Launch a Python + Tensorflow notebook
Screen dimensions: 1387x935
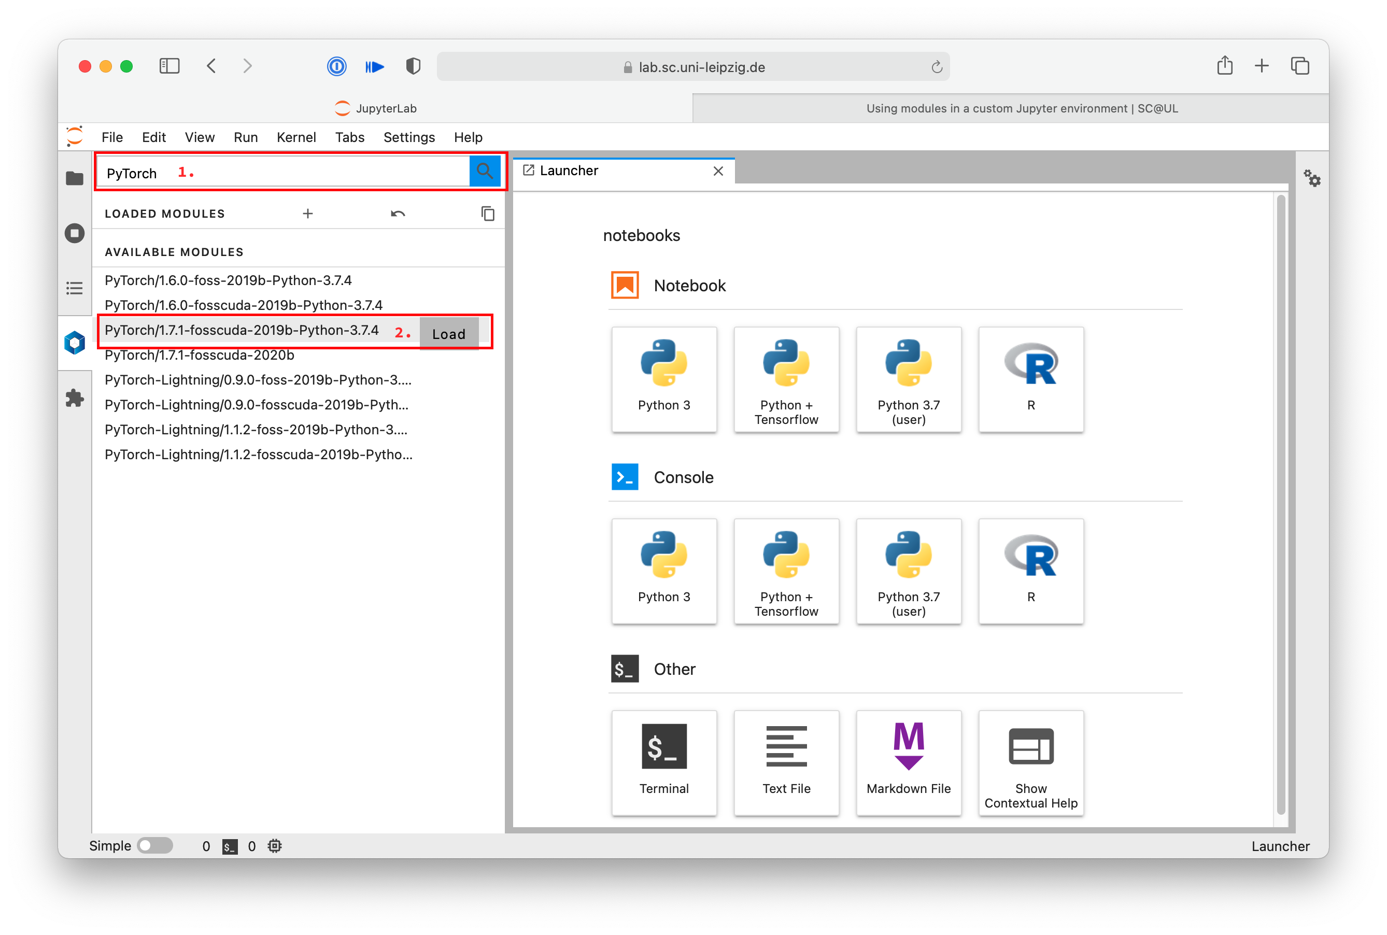tap(786, 379)
